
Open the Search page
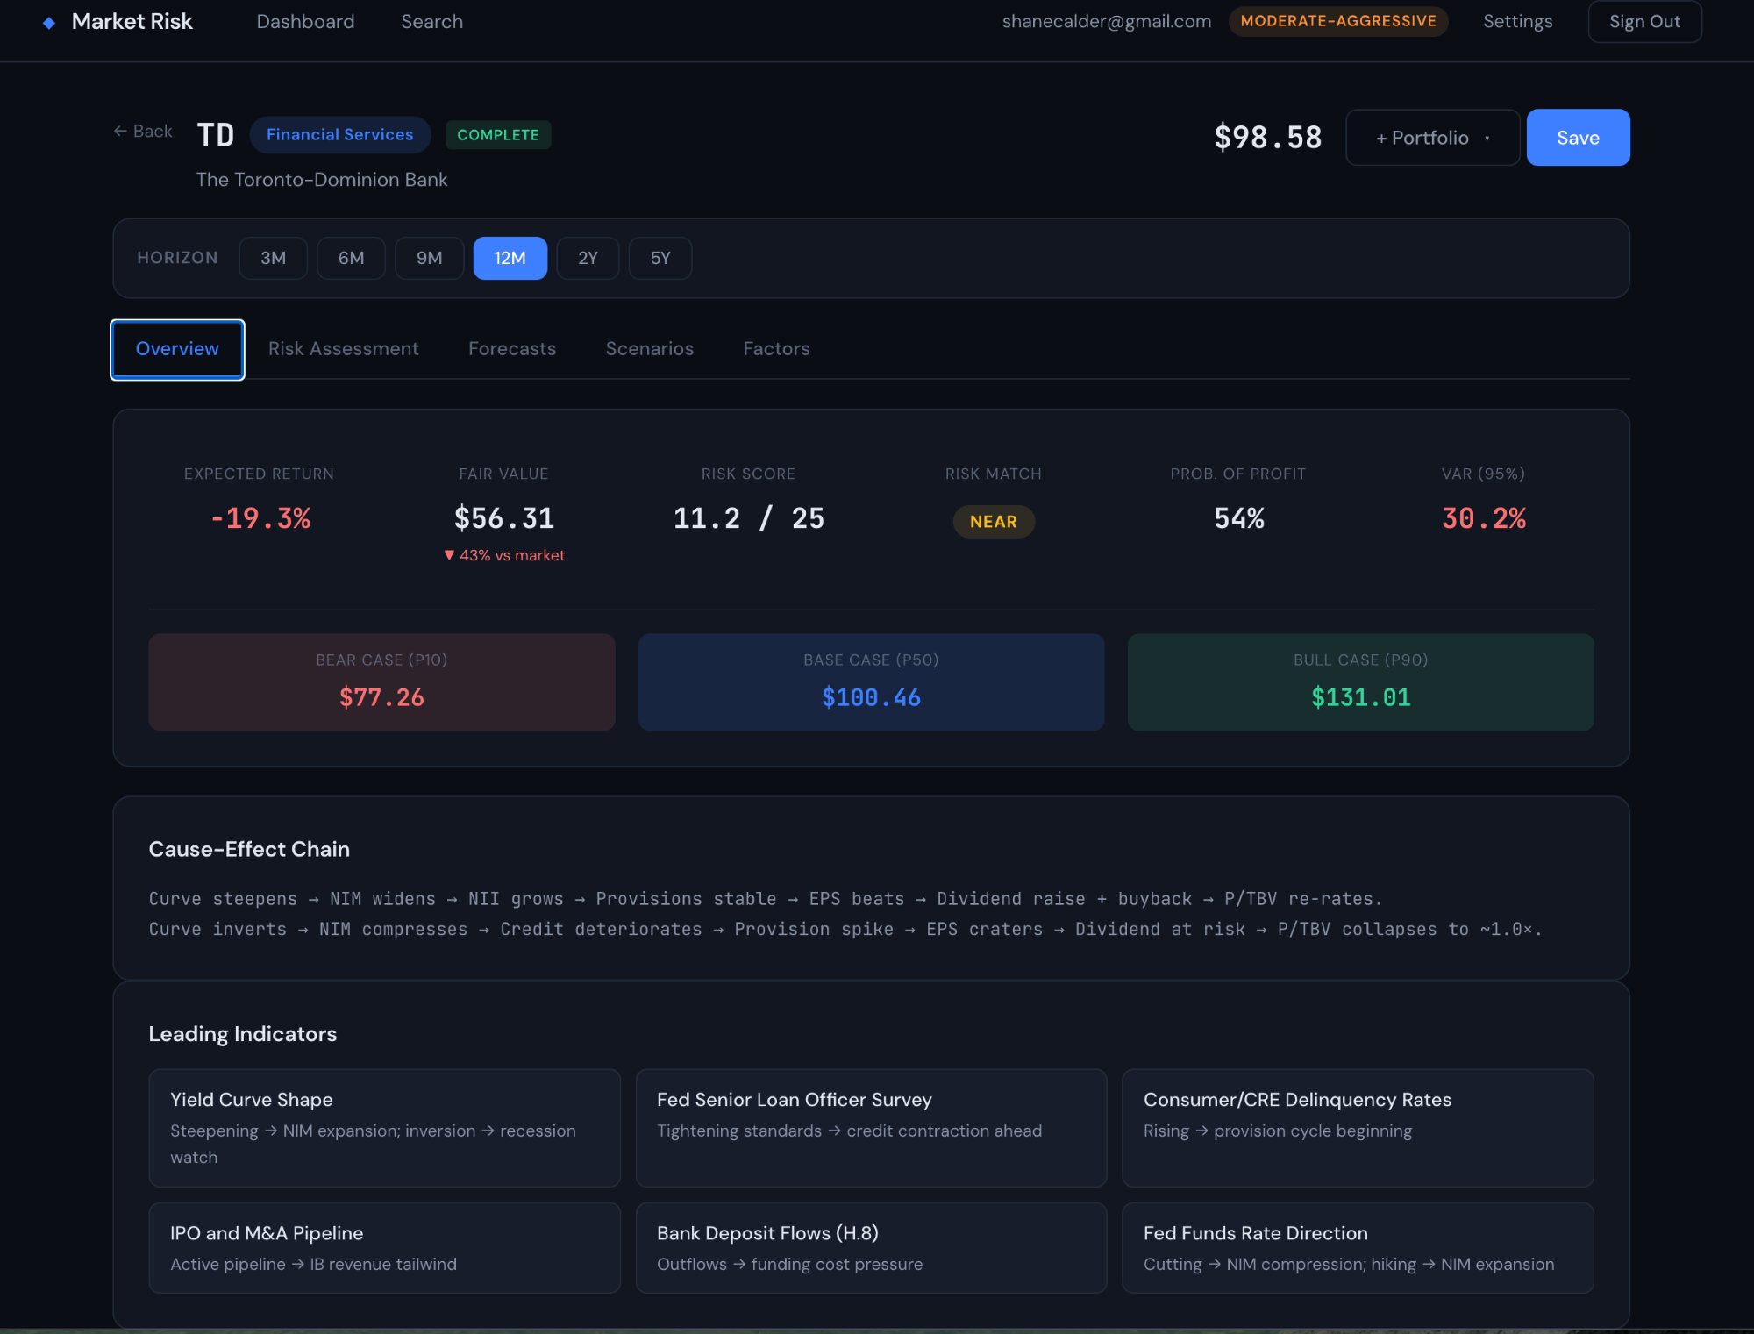[431, 21]
